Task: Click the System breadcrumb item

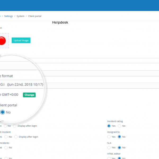Action: tap(20, 16)
